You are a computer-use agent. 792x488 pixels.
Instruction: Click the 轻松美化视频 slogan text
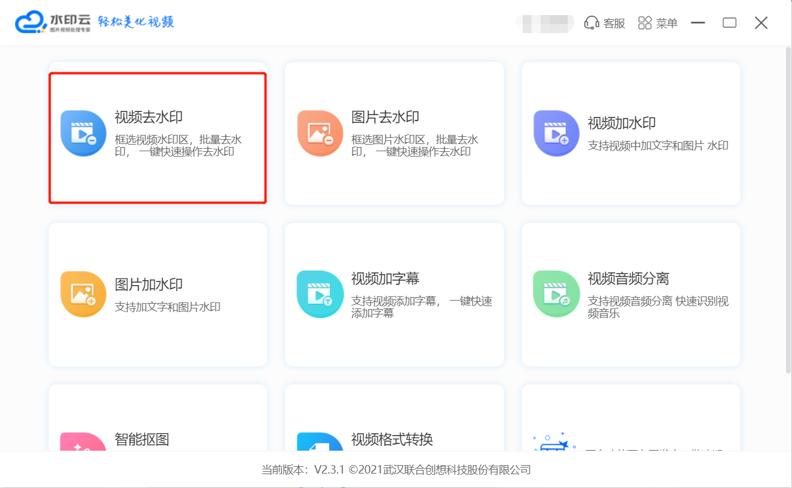[136, 22]
